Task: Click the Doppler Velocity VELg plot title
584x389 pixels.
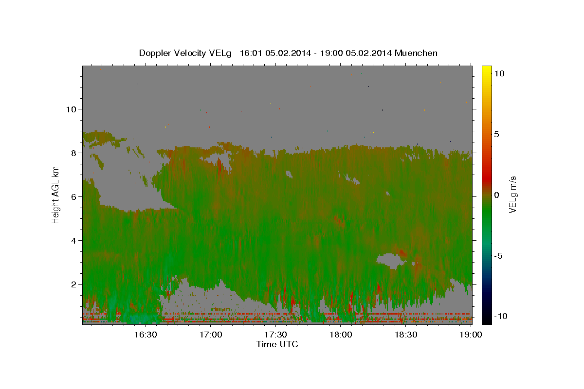Action: (288, 53)
